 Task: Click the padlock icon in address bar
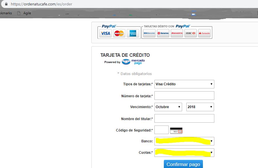click(x=6, y=4)
